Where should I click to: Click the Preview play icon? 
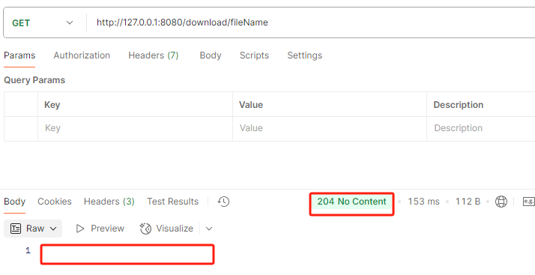(x=80, y=229)
